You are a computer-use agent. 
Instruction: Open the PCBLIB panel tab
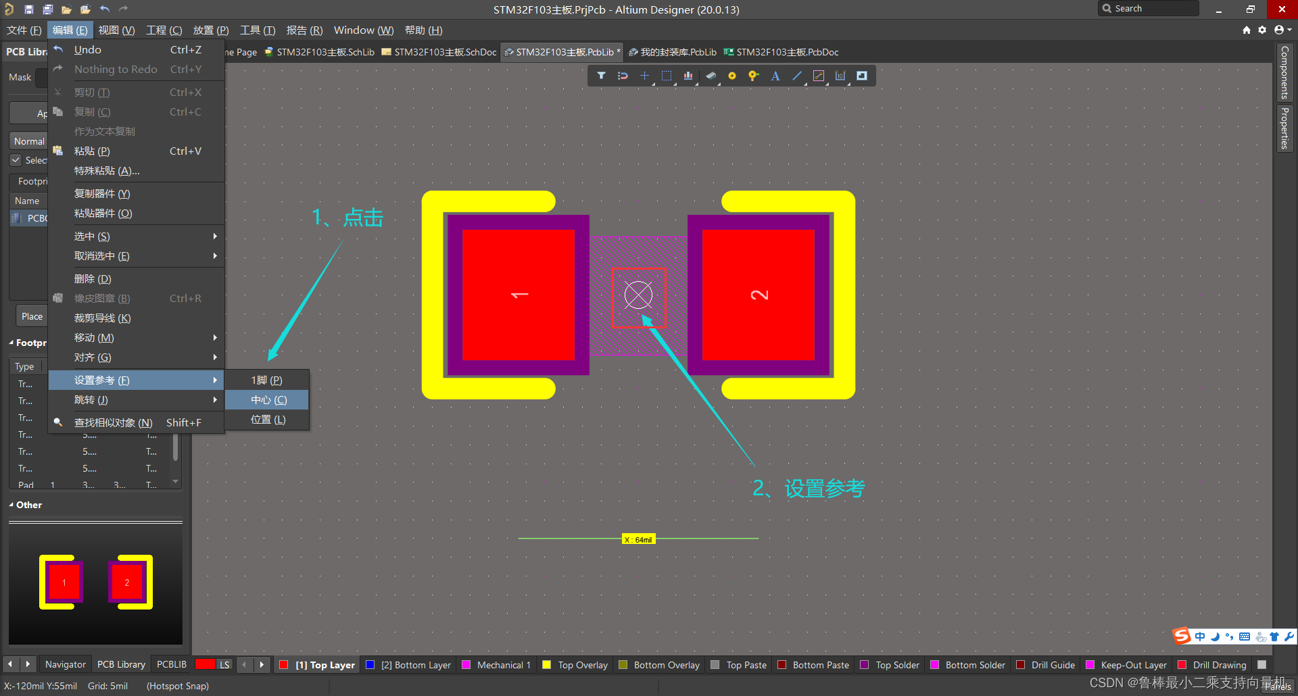click(x=171, y=664)
